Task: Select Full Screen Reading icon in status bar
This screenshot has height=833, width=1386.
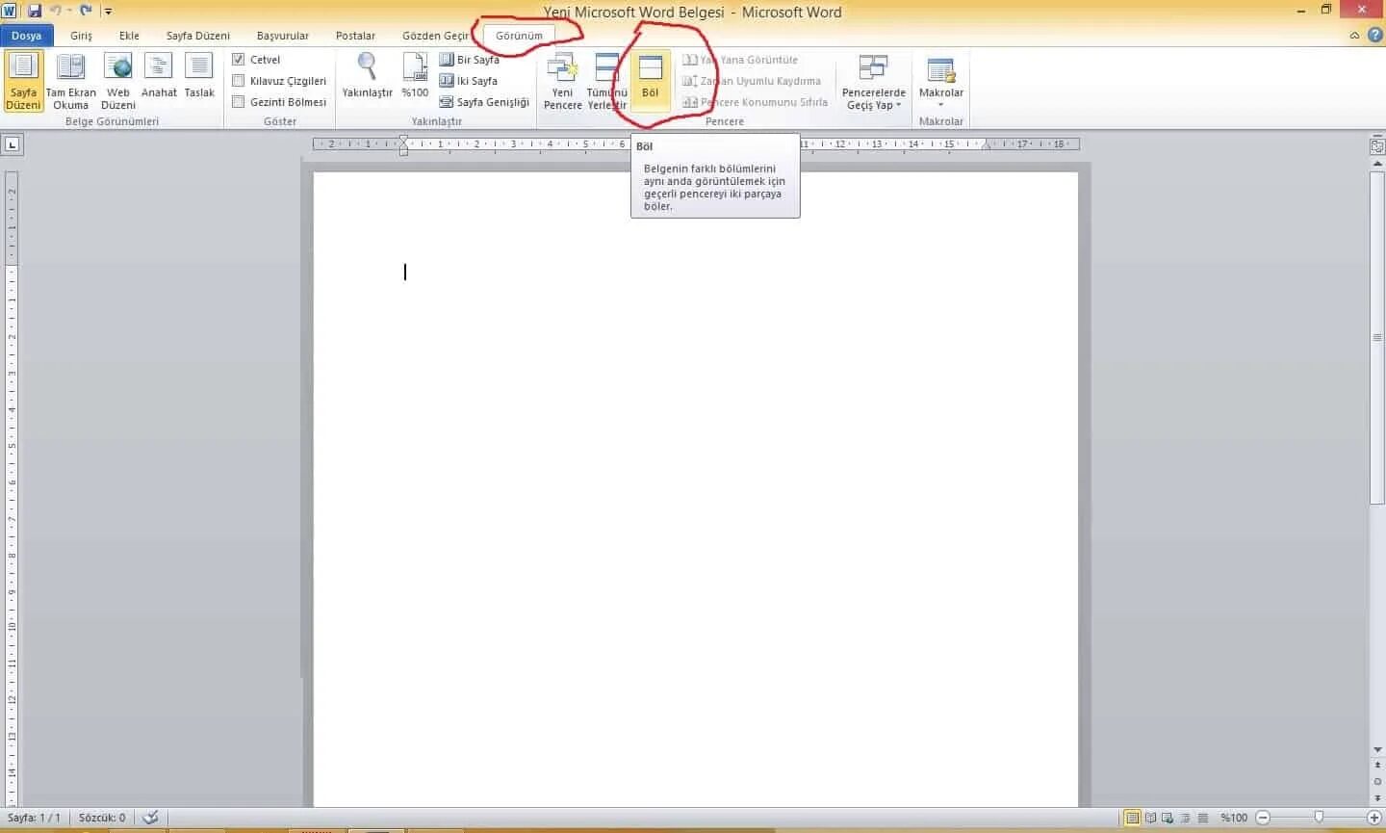Action: point(1150,818)
